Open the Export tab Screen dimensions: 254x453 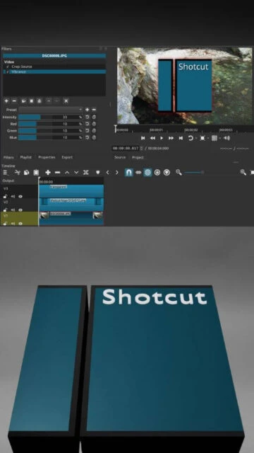click(67, 157)
